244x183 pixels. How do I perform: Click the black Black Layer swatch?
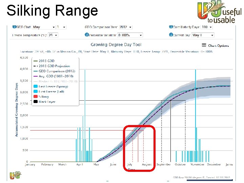pos(36,102)
